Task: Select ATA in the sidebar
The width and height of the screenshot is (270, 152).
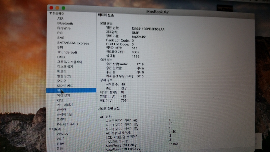Action: (60, 19)
